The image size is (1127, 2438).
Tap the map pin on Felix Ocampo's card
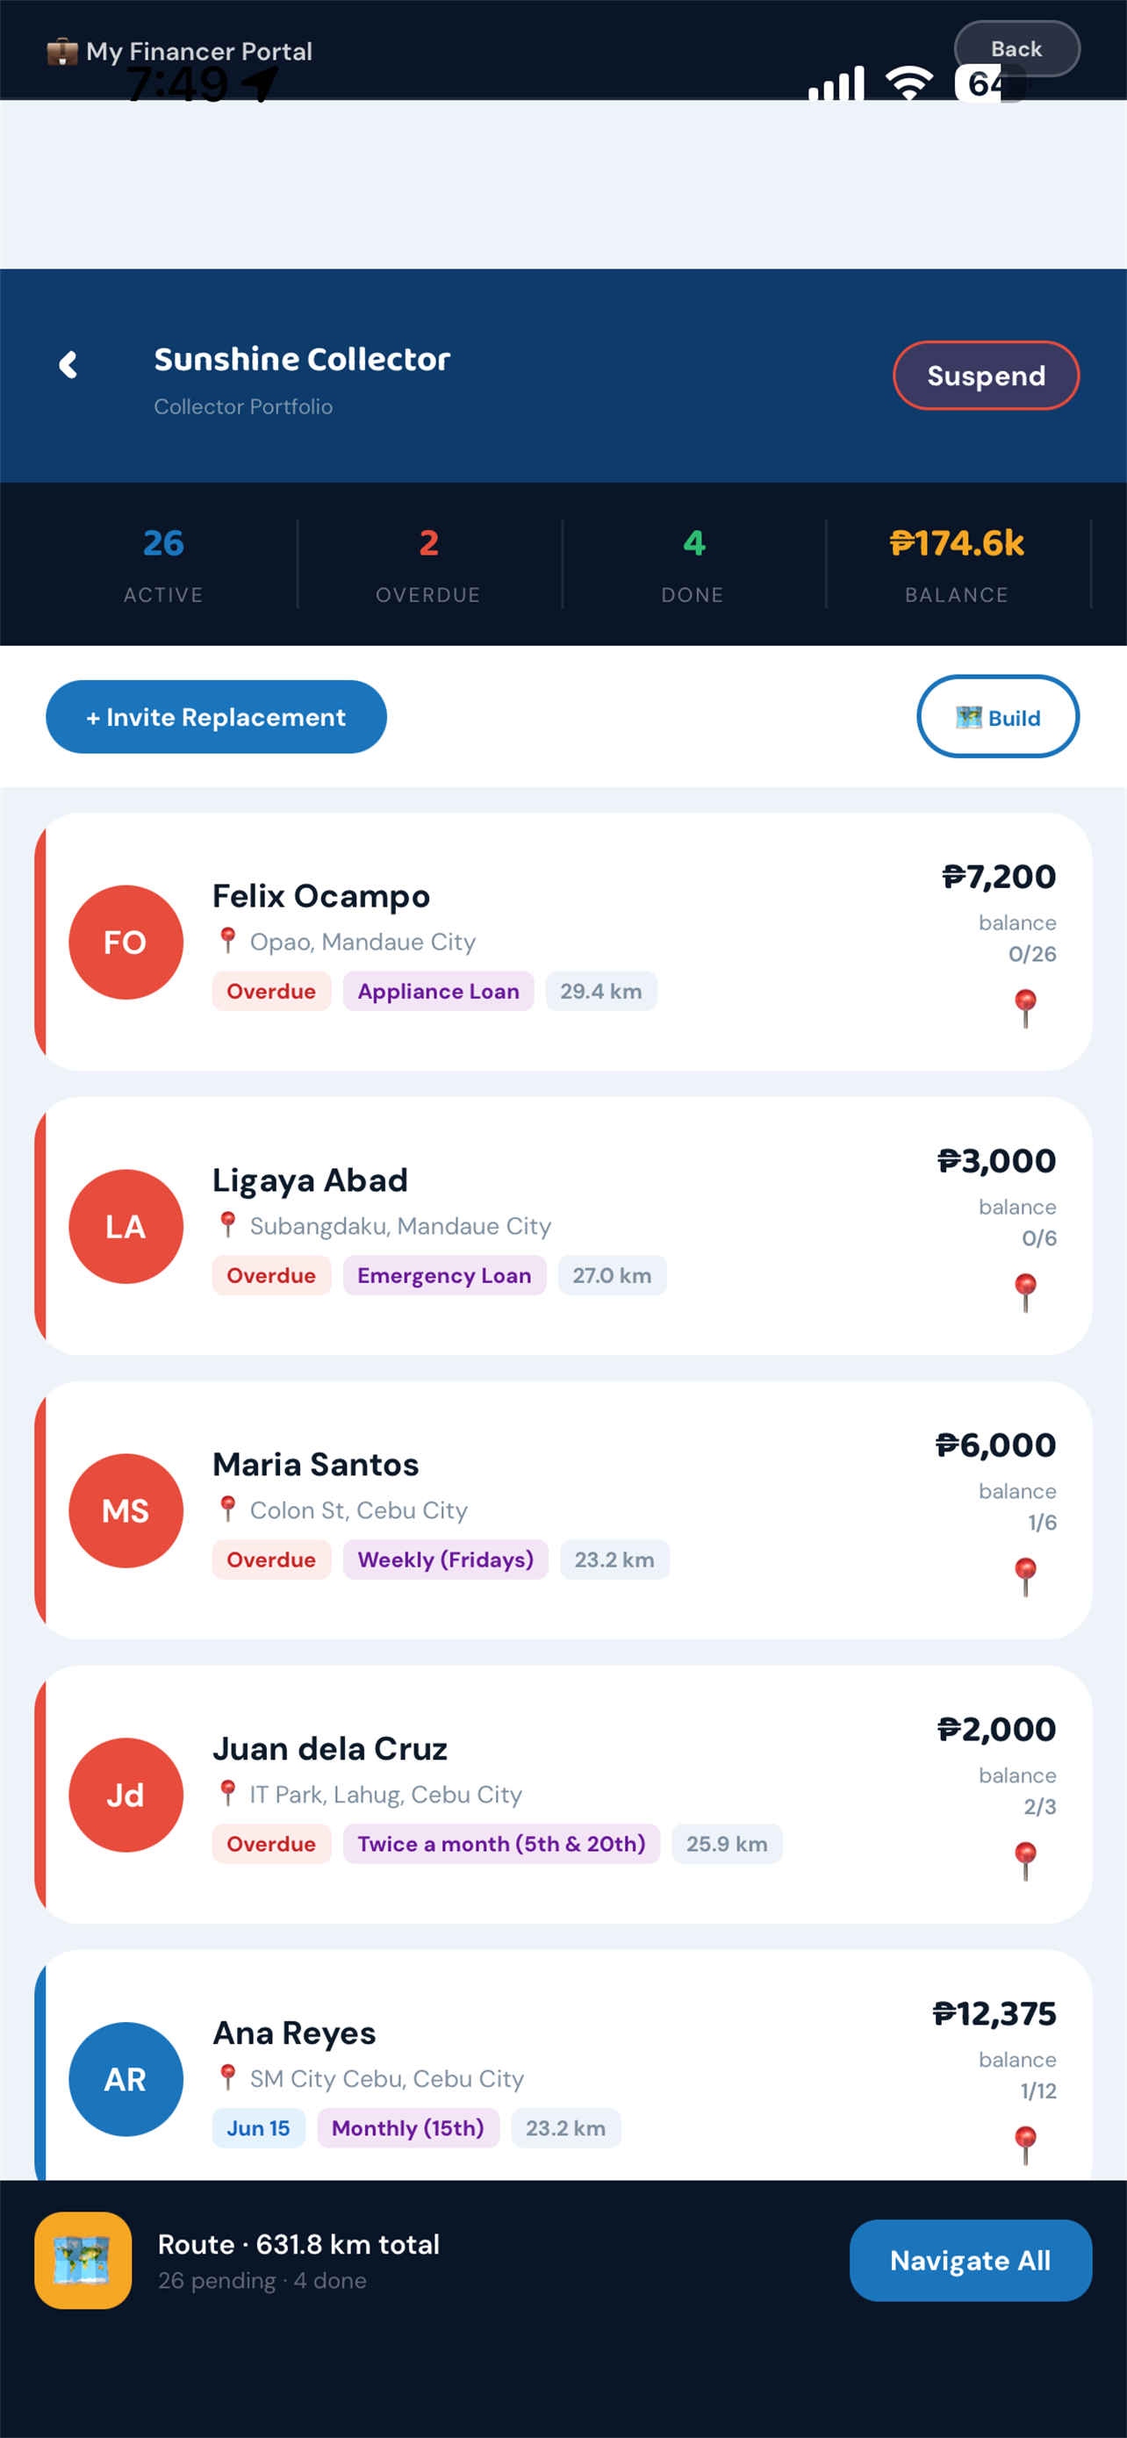point(1026,1008)
